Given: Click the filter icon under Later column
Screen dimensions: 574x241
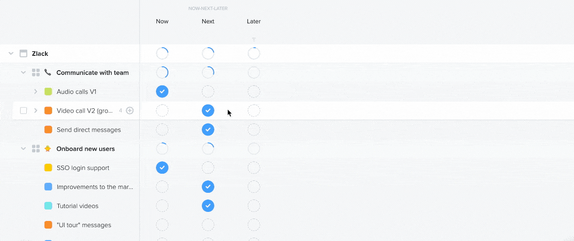Looking at the screenshot, I should (x=254, y=40).
